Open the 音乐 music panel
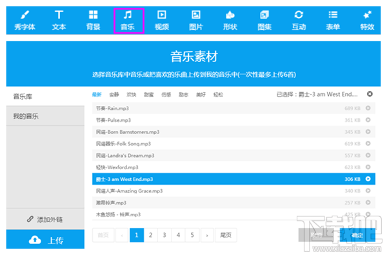 click(x=128, y=21)
